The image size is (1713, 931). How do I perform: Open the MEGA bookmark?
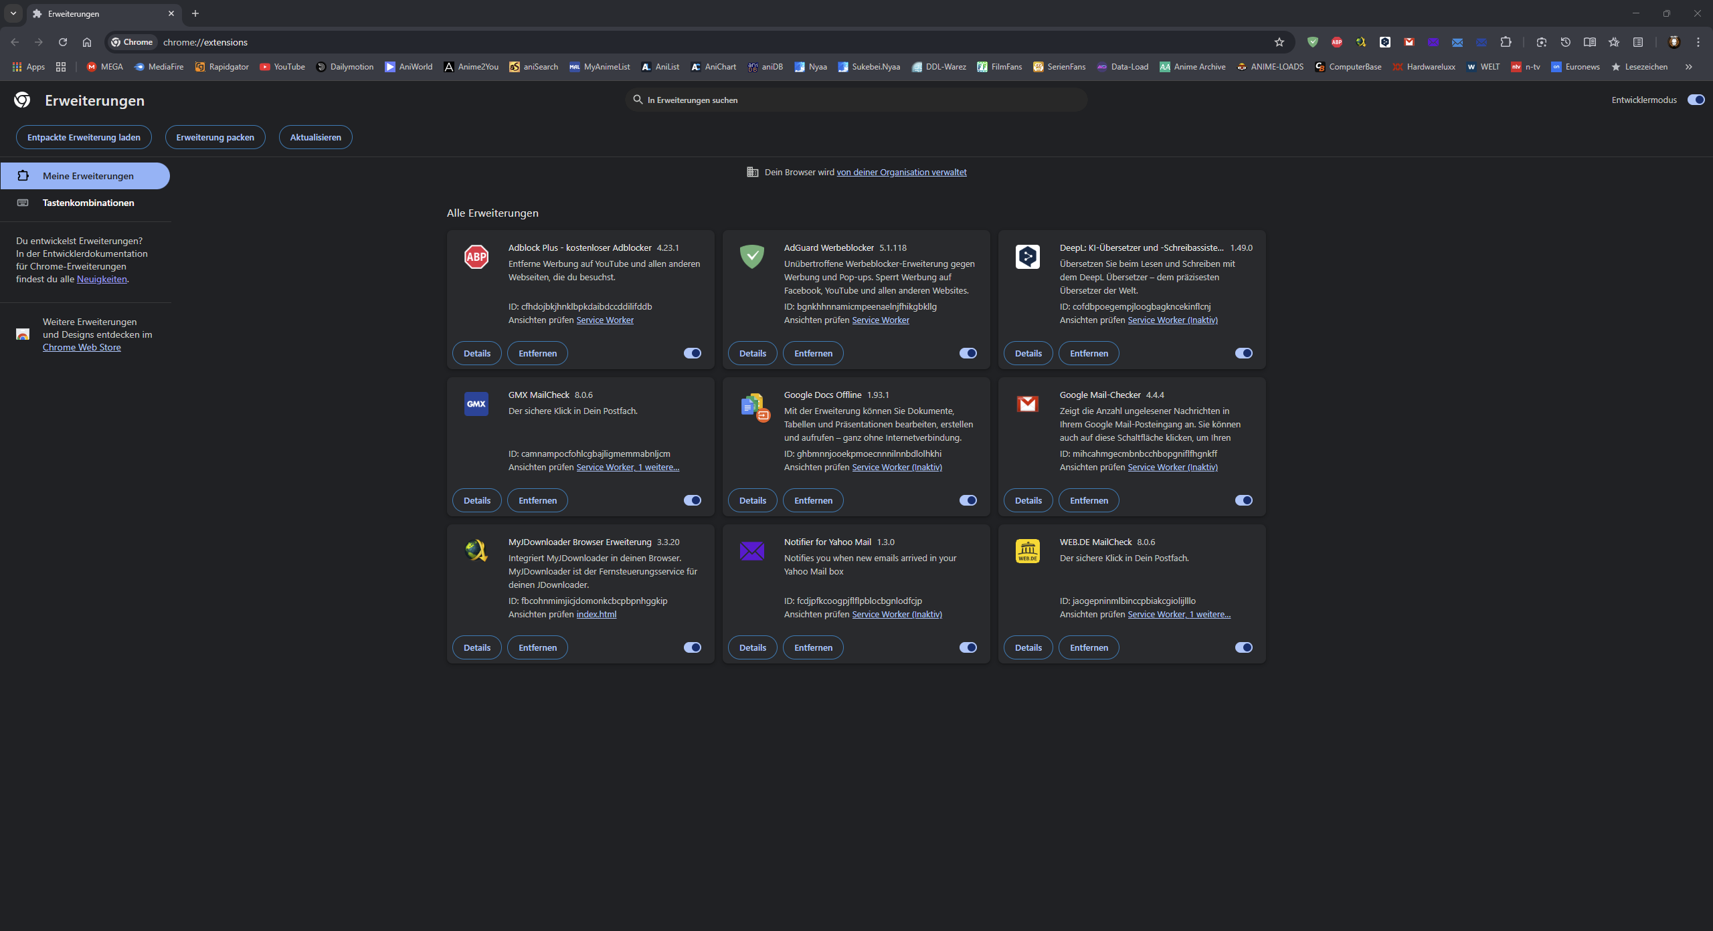[x=104, y=67]
